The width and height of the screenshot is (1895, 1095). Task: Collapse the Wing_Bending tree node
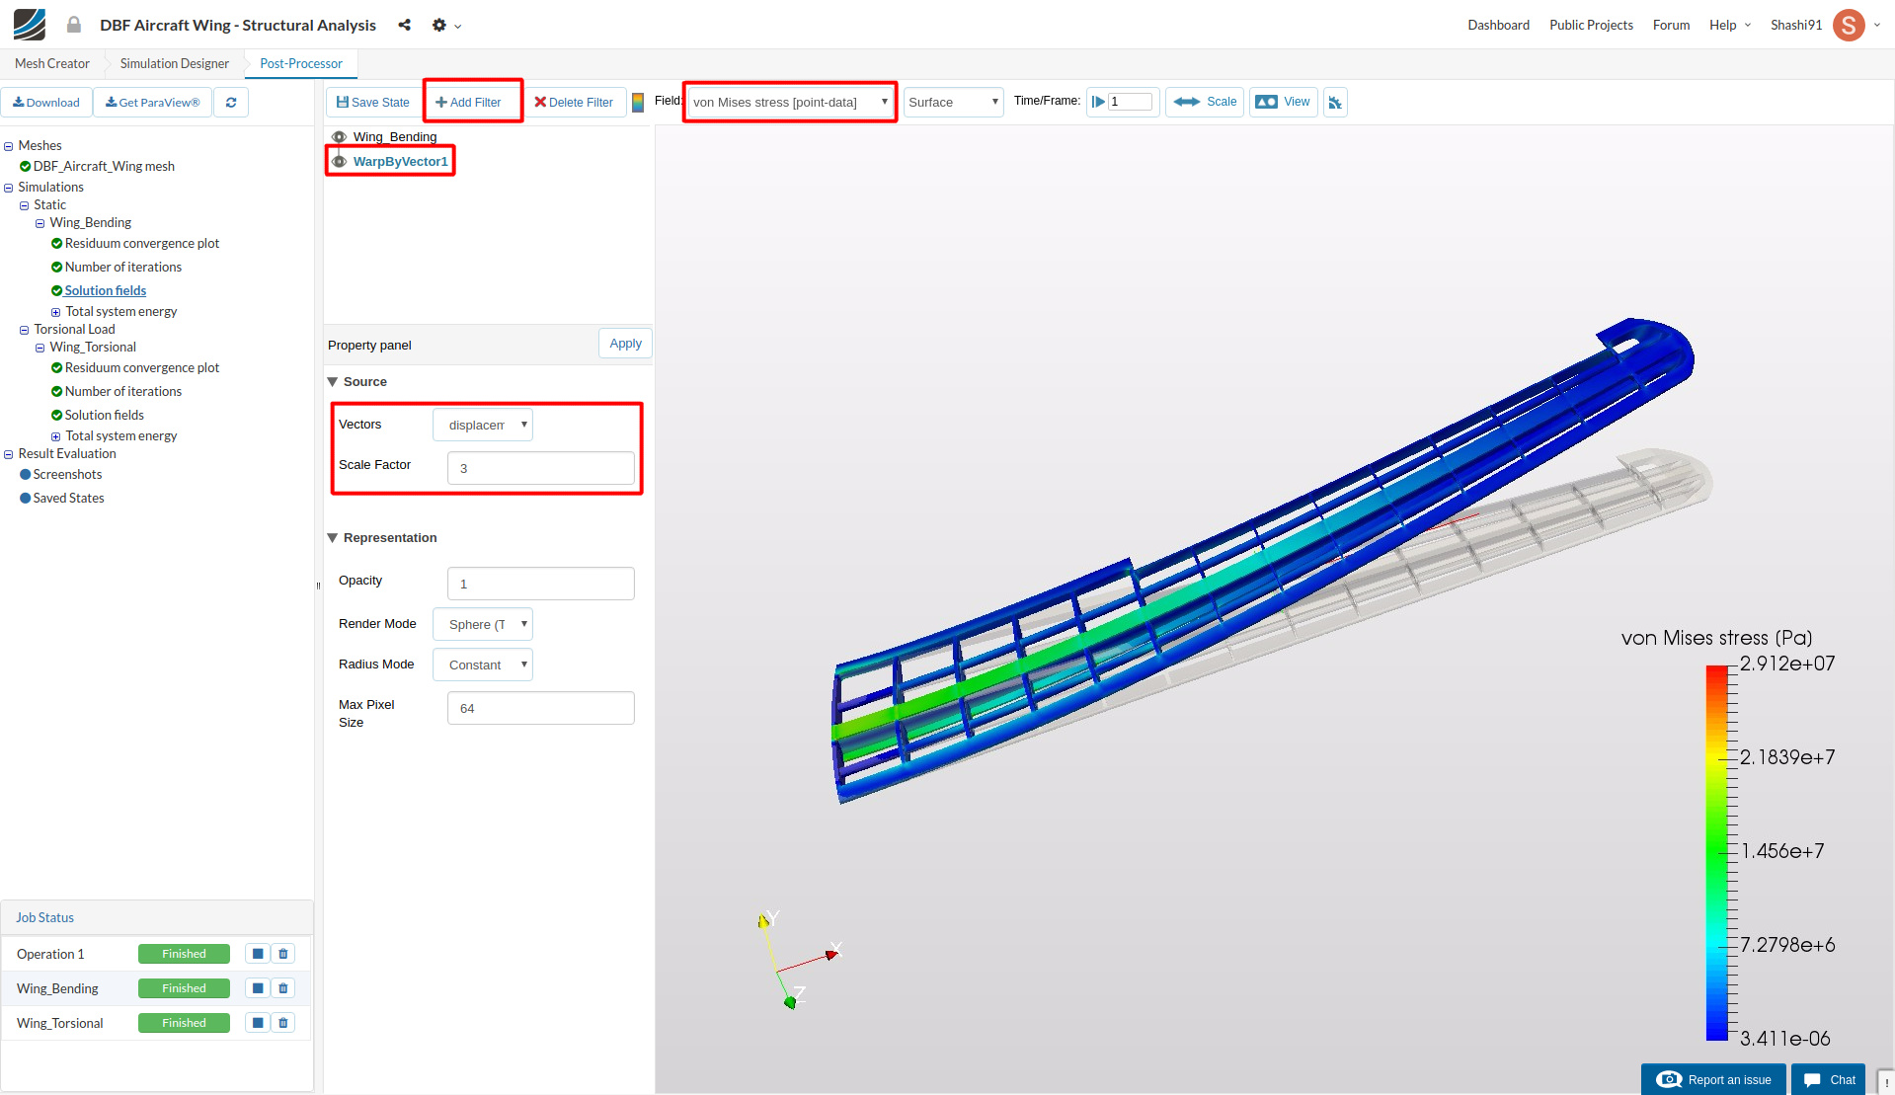pyautogui.click(x=40, y=223)
